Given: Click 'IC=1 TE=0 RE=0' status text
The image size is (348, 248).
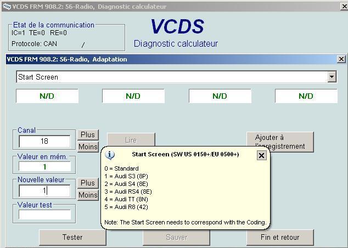Looking at the screenshot, I should point(39,33).
